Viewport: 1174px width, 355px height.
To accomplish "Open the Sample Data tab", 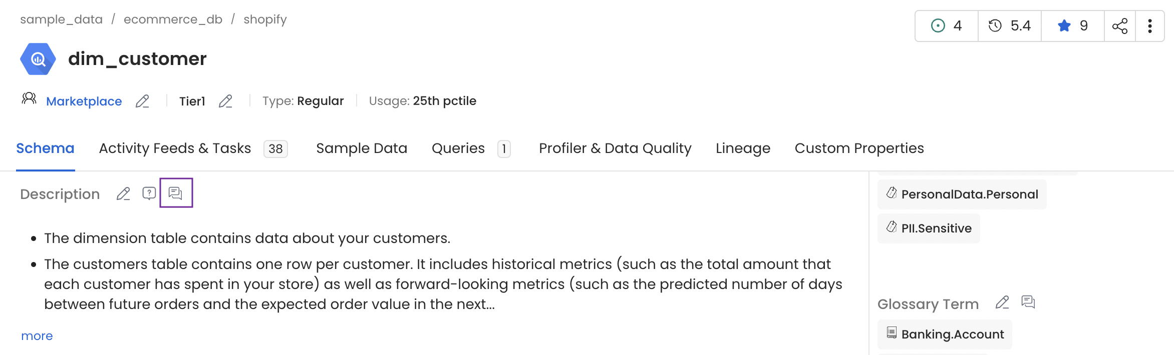I will pos(362,148).
